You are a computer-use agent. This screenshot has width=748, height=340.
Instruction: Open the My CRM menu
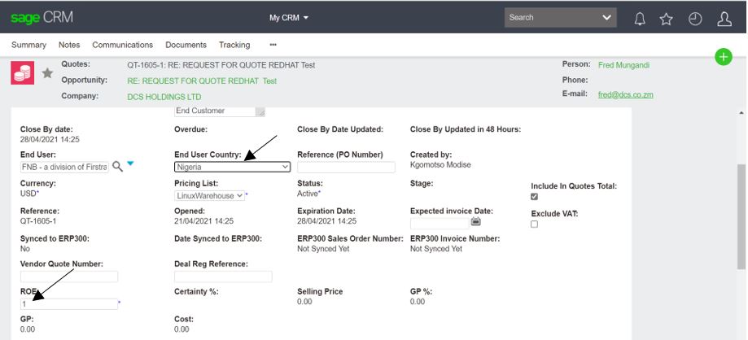(x=289, y=17)
